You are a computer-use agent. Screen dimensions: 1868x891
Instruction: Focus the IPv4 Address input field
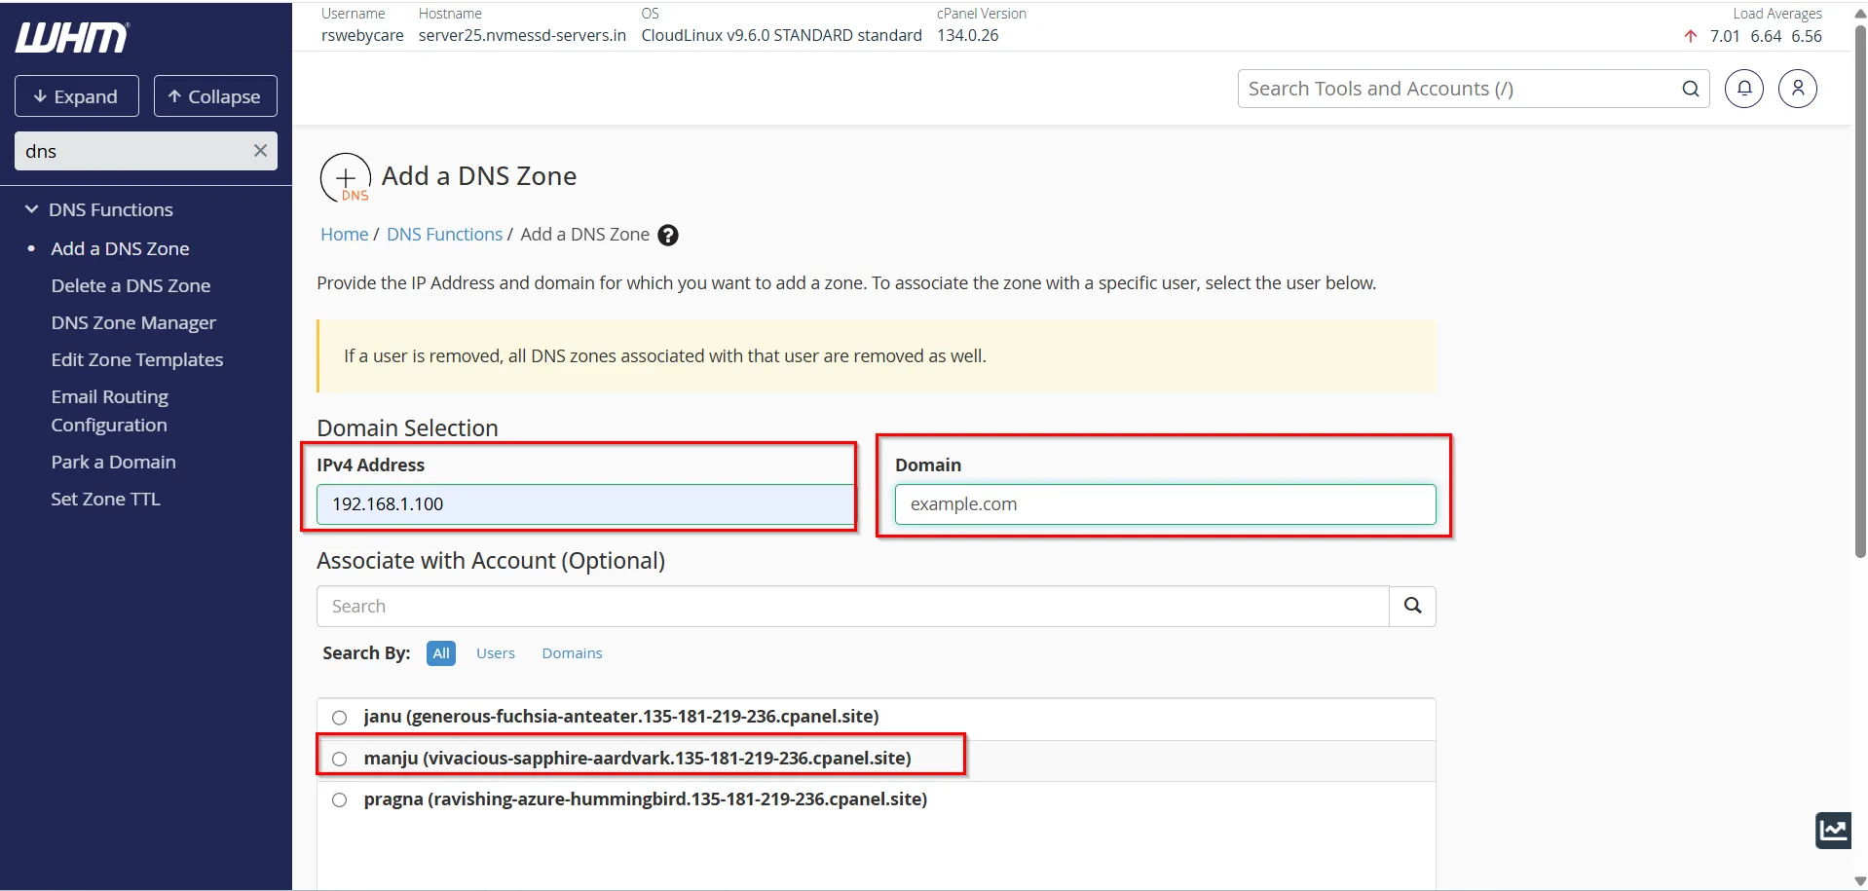click(584, 504)
